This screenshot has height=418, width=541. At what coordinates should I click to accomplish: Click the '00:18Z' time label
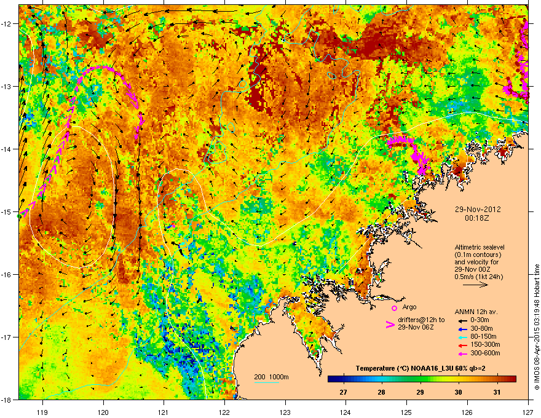click(477, 218)
